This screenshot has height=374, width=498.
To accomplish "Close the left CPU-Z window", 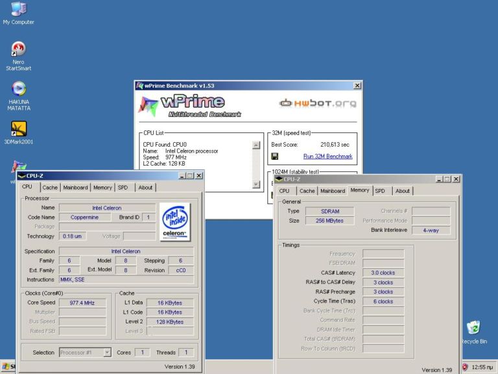I will point(199,175).
